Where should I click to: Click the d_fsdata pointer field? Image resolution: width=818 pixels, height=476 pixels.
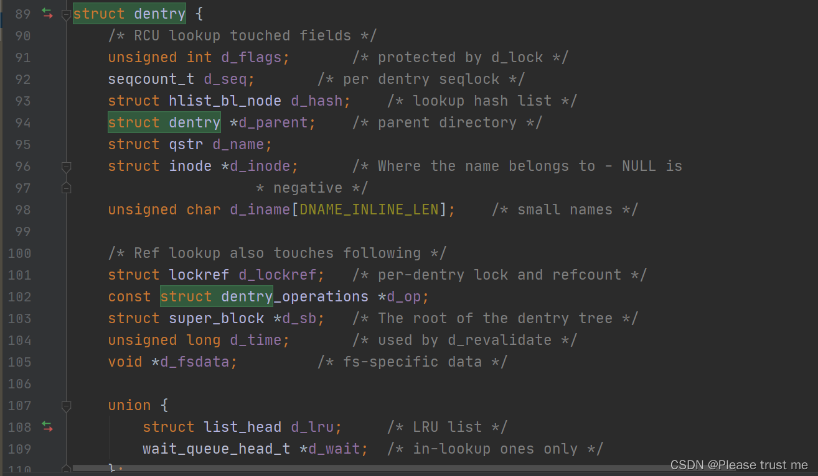click(x=195, y=362)
